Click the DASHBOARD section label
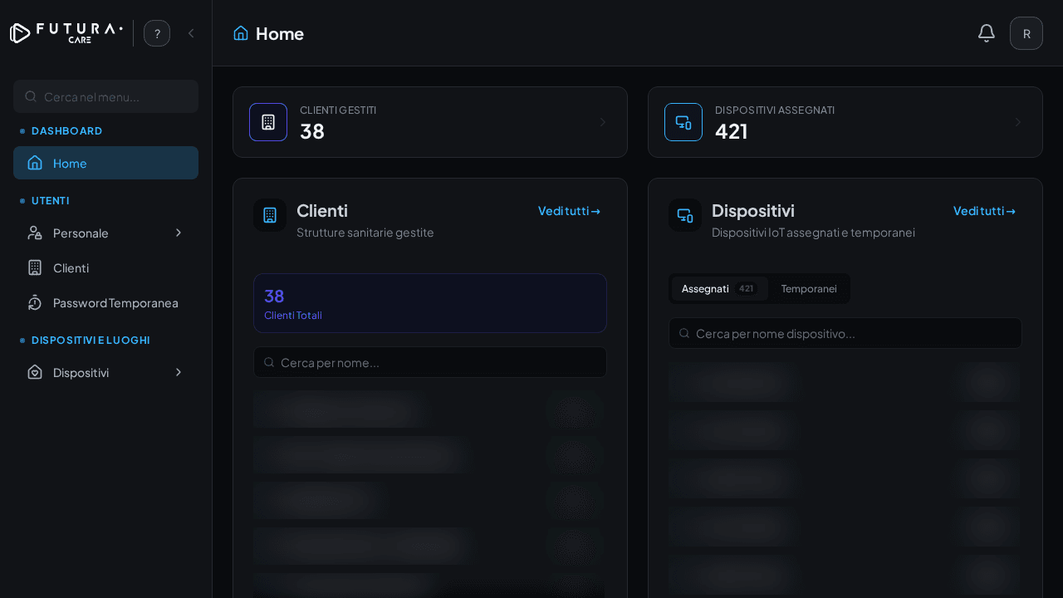 [x=67, y=131]
